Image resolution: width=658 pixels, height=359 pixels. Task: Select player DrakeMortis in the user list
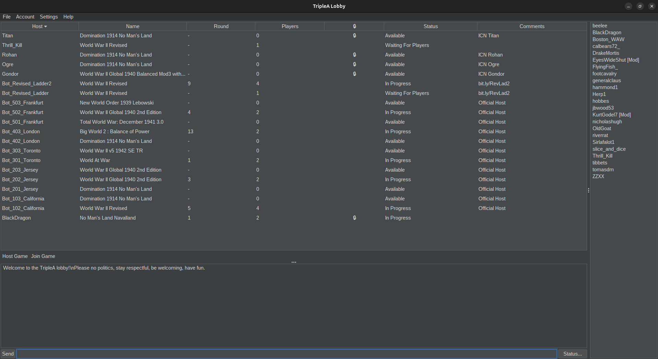pos(606,53)
